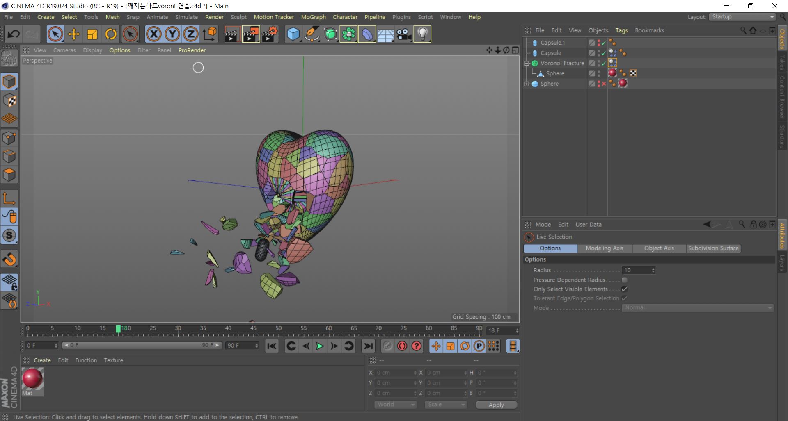Switch to Modeling Axis tab
Screen dimensions: 788x421
point(605,248)
